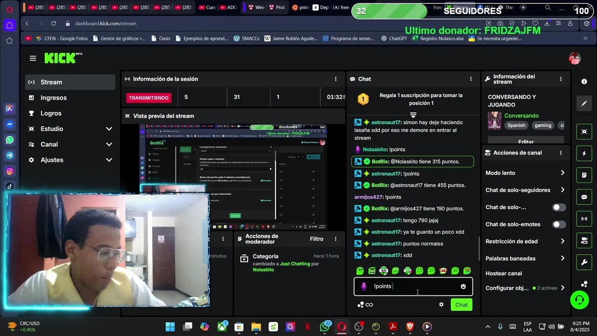Send message with green Chat button

tap(461, 305)
